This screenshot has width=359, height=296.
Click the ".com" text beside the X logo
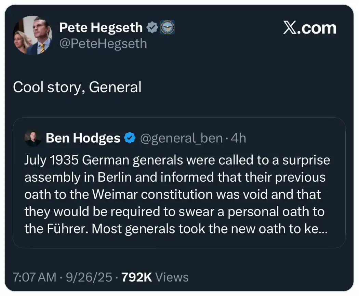(319, 28)
